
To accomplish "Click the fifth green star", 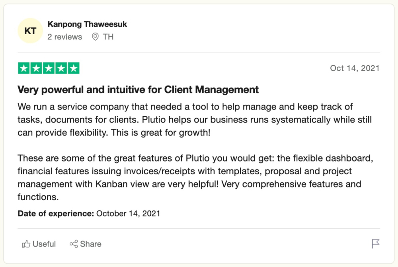I will point(74,68).
